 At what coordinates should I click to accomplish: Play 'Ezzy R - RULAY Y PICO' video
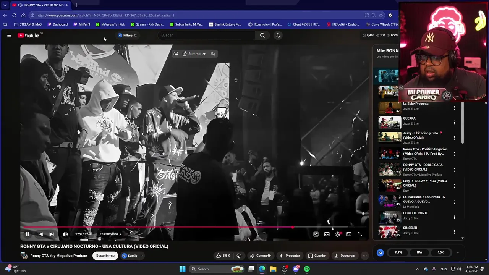[425, 183]
